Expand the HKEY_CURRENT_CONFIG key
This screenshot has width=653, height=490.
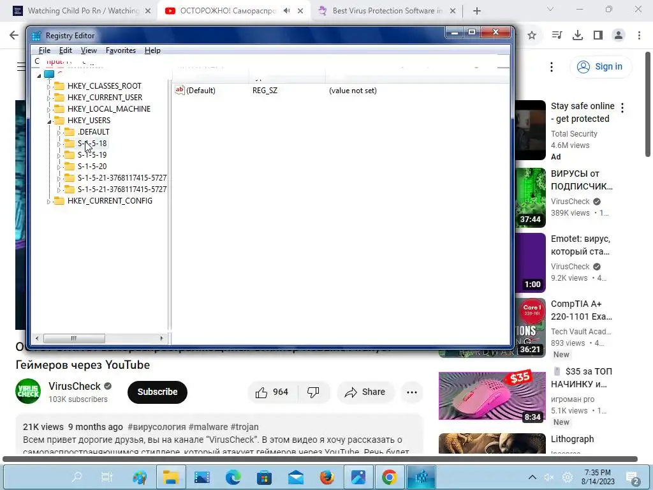(x=48, y=202)
